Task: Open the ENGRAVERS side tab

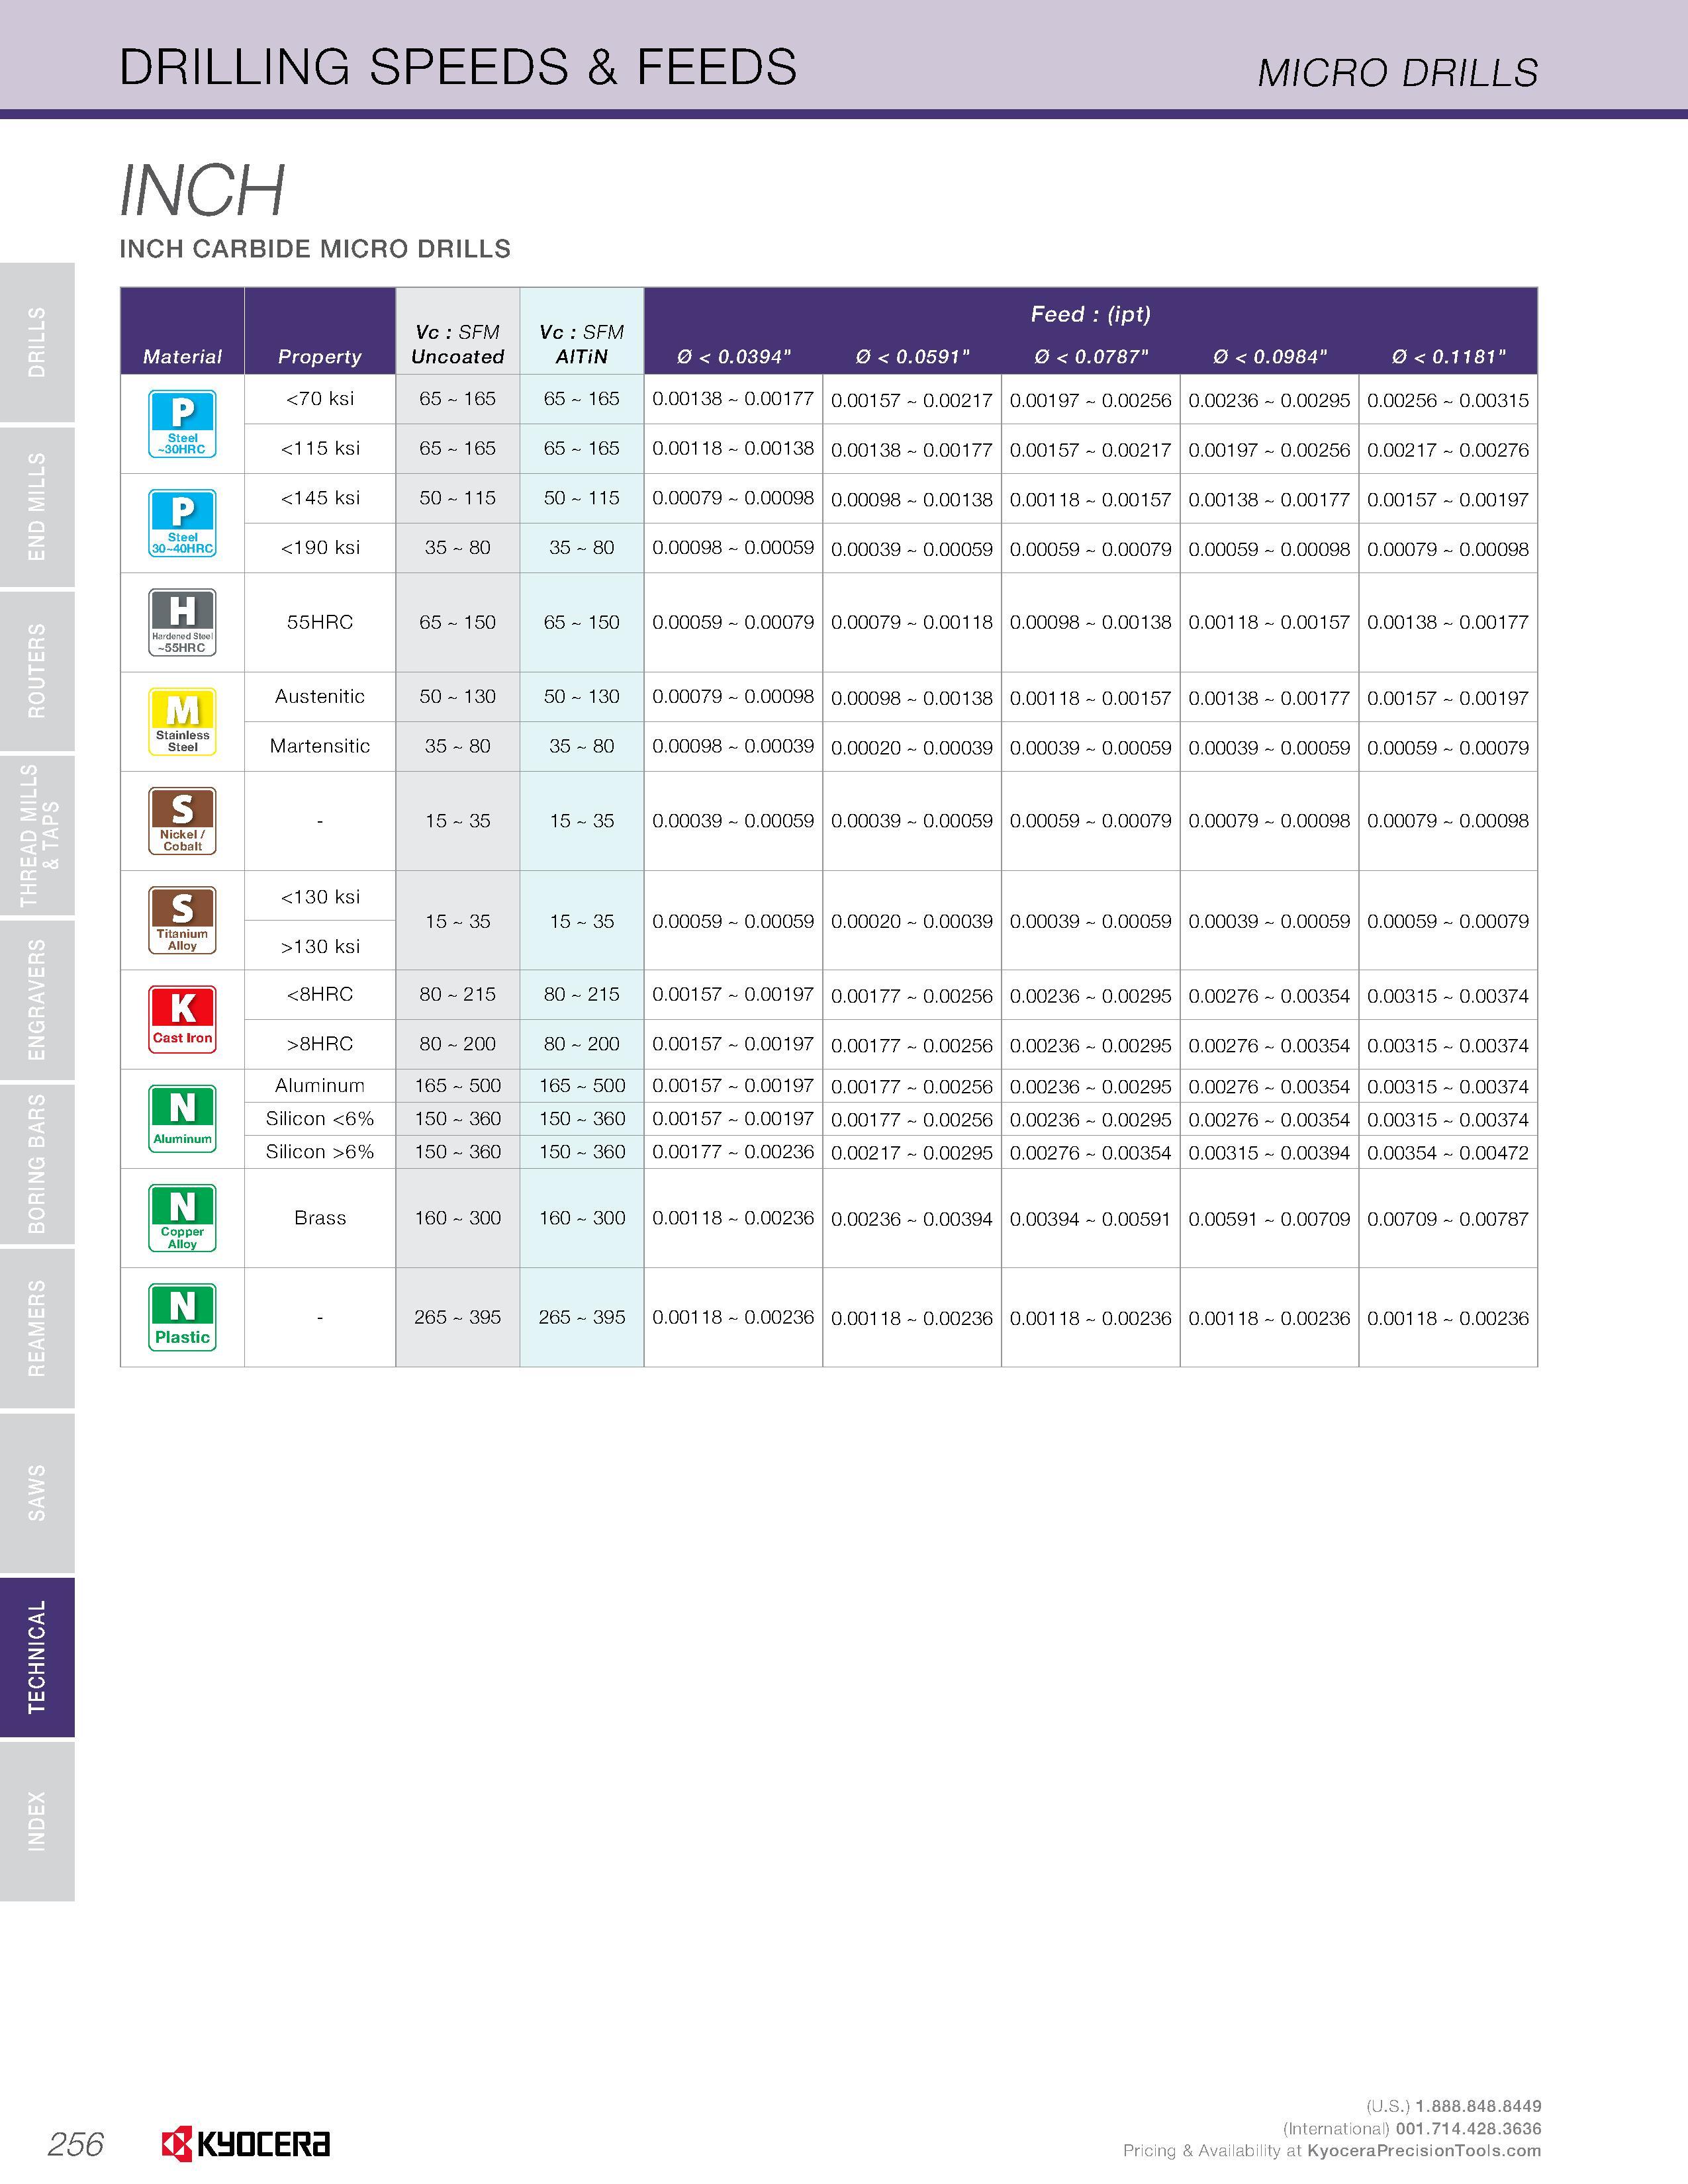Action: point(37,999)
